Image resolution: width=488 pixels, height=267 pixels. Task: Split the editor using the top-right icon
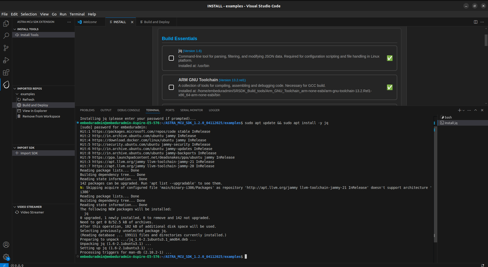tap(475, 22)
